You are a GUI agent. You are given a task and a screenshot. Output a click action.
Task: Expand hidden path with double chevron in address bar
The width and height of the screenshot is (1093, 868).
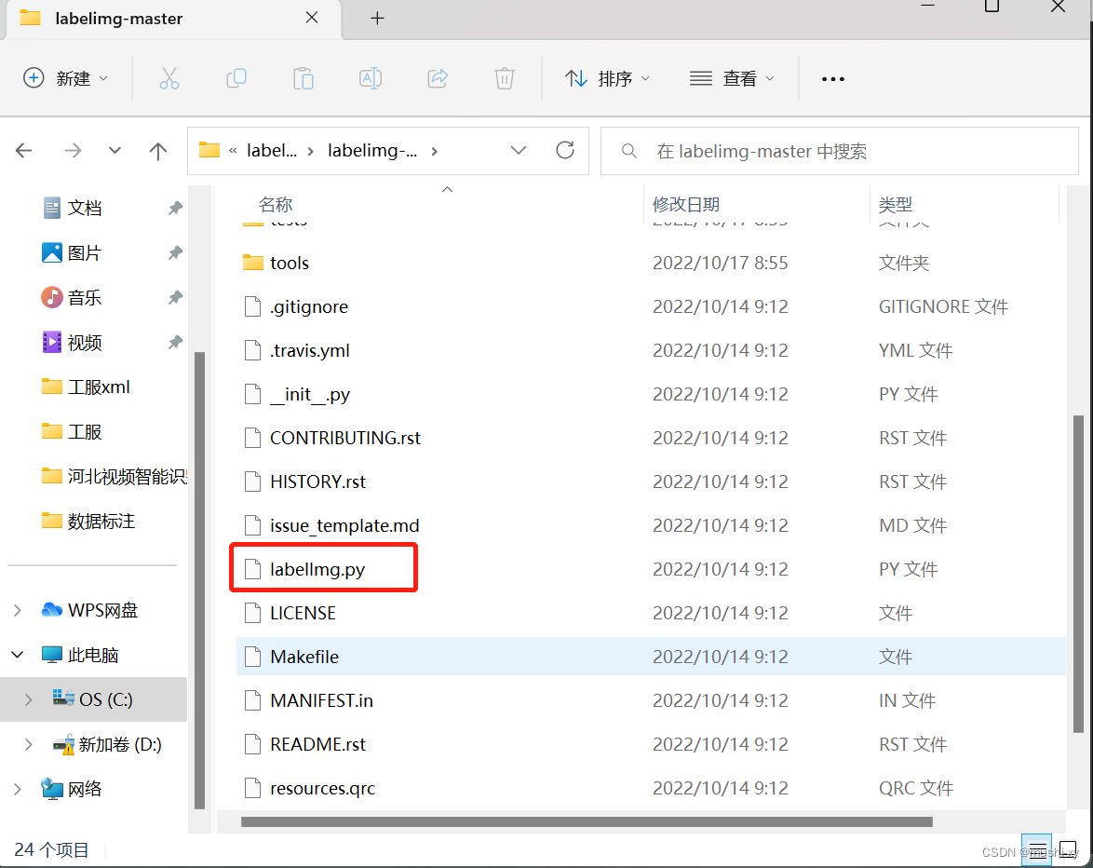click(233, 151)
